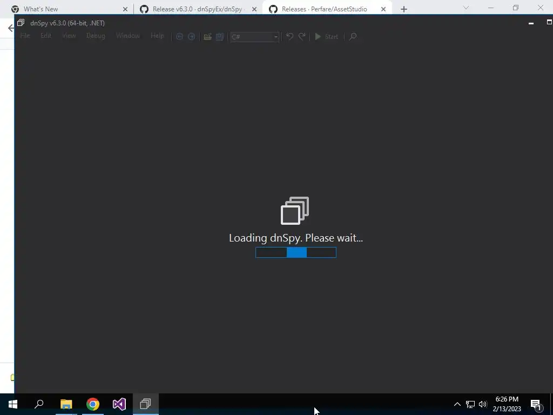Open the Chrome tab search chevron
Viewport: 553px width, 415px height.
click(466, 8)
